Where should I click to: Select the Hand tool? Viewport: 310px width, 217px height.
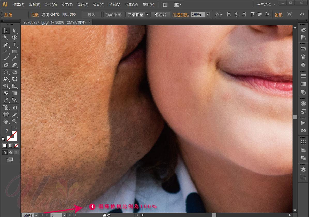pyautogui.click(x=6, y=121)
